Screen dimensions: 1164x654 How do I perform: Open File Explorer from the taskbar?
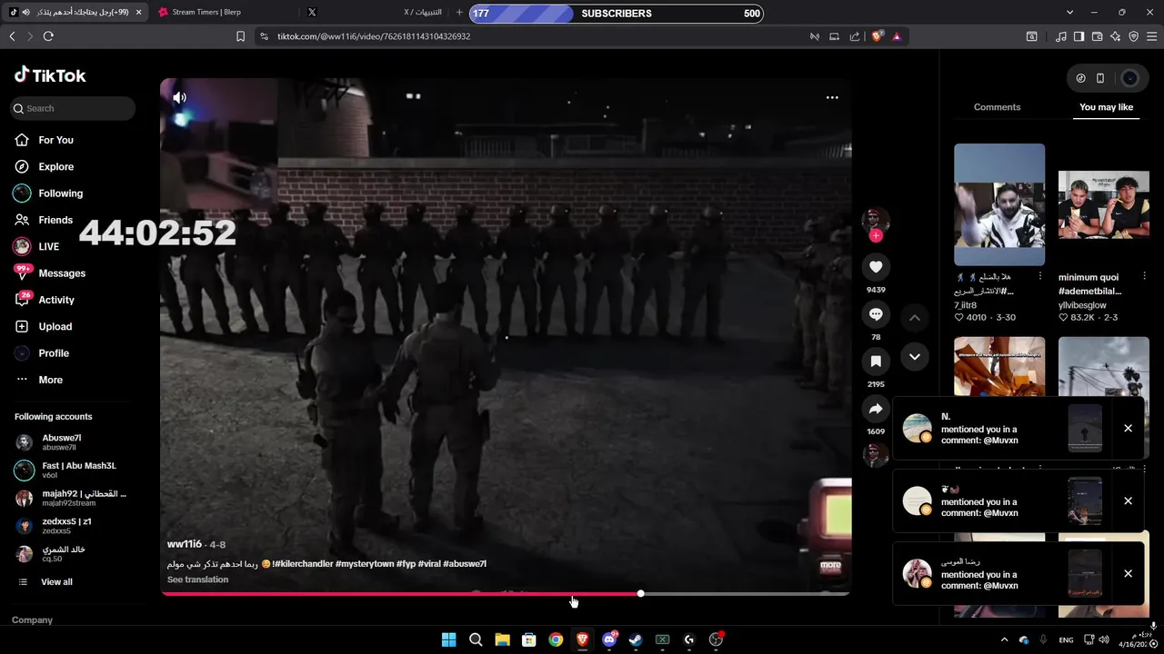(x=502, y=639)
